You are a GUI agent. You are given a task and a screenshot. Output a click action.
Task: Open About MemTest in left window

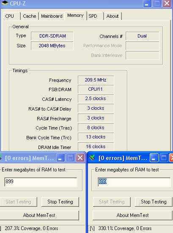click(39, 215)
